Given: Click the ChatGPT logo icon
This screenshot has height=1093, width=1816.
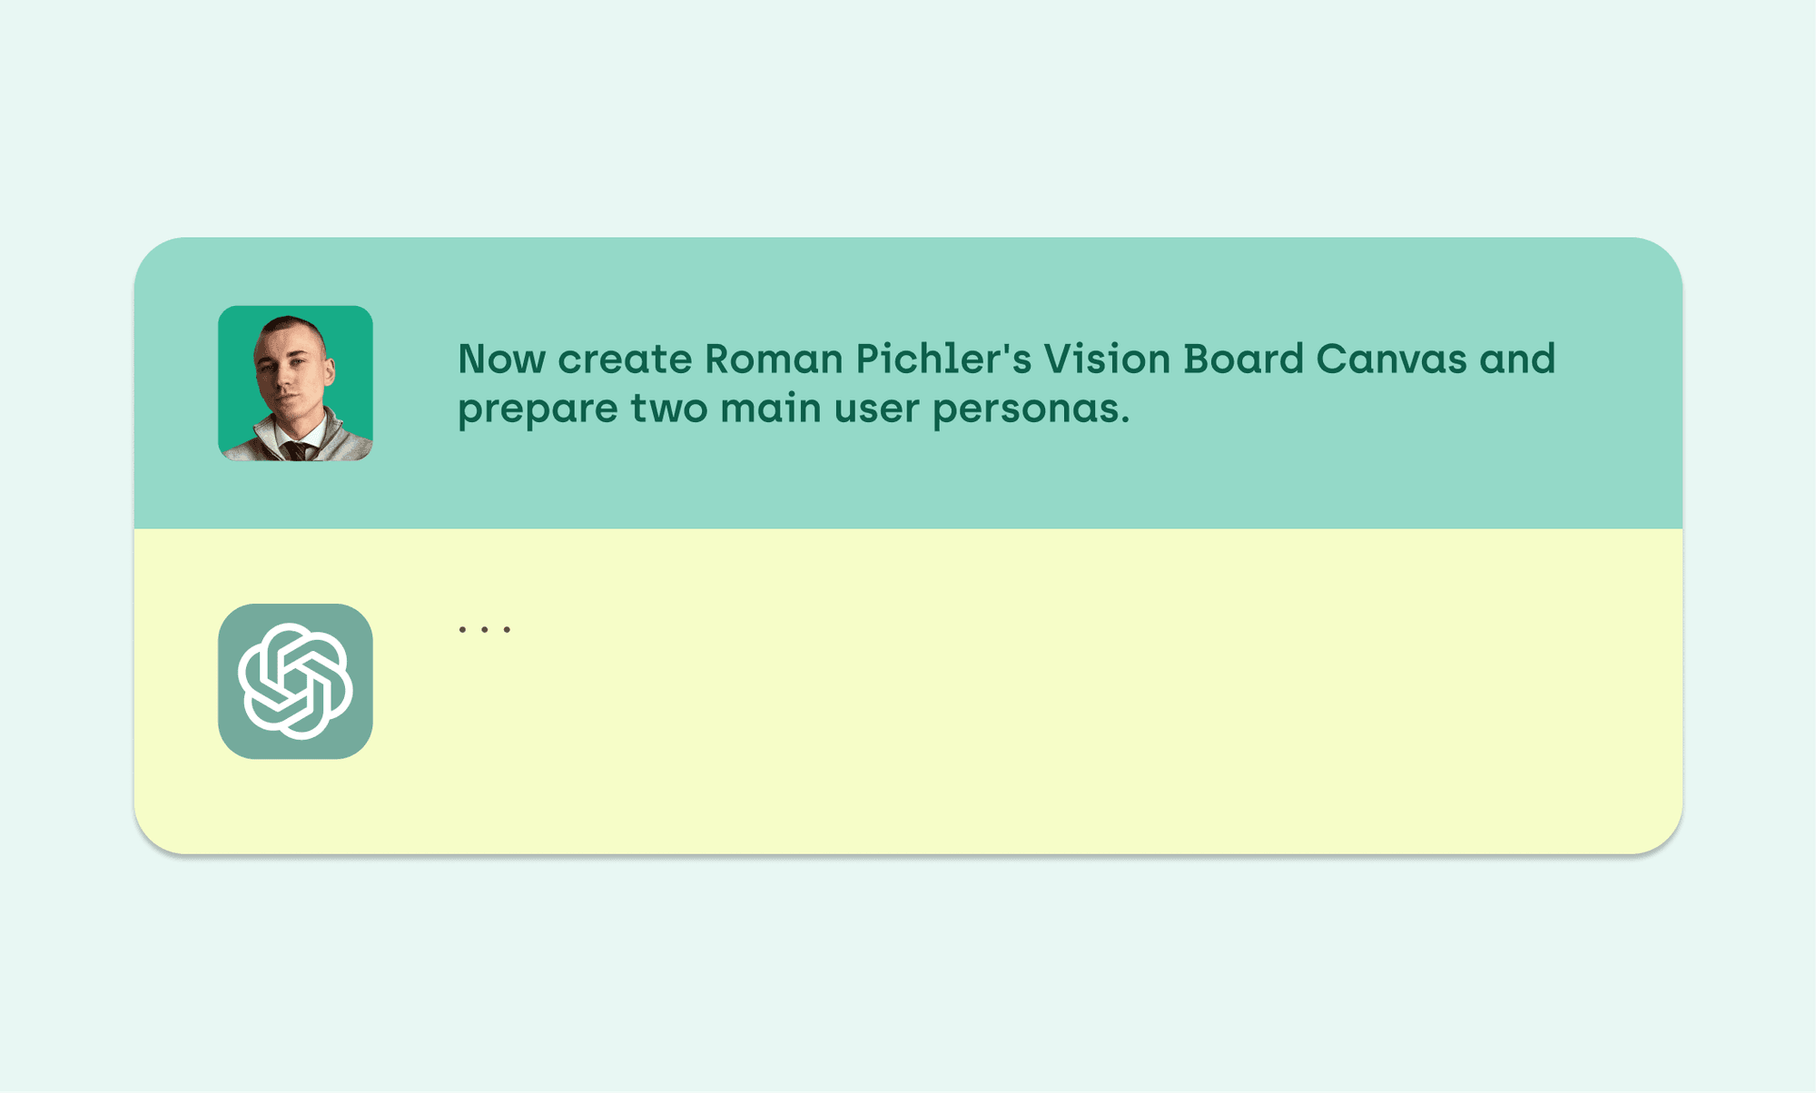Looking at the screenshot, I should [x=295, y=681].
